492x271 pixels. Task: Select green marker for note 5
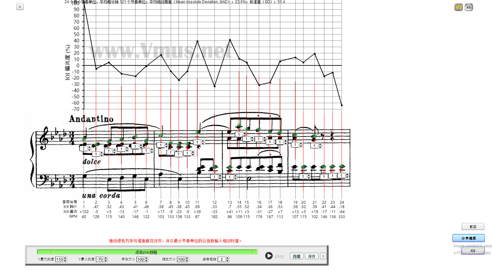(135, 137)
